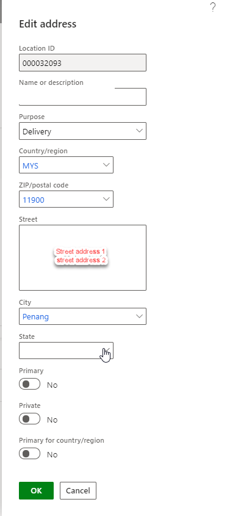Open the City dropdown chevron
Screen dimensions: 227x516
pos(139,316)
